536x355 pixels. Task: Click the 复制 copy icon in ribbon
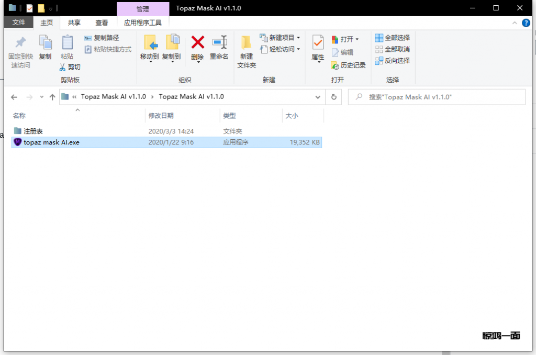pyautogui.click(x=45, y=43)
